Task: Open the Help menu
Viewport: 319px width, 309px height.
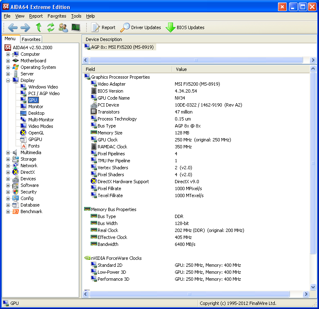Action: point(90,16)
